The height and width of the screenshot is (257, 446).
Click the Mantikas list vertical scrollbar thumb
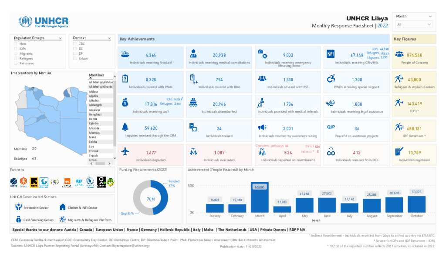tap(115, 113)
